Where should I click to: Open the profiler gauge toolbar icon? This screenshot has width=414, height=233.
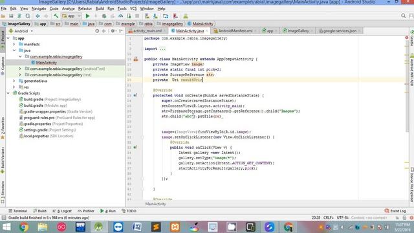pyautogui.click(x=121, y=16)
